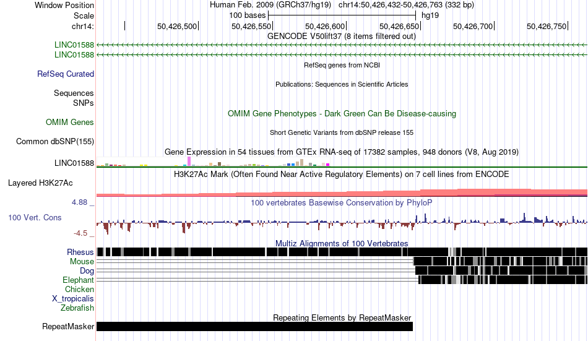Click the Elephant alignment block in Multiz track
The width and height of the screenshot is (588, 341).
click(503, 280)
